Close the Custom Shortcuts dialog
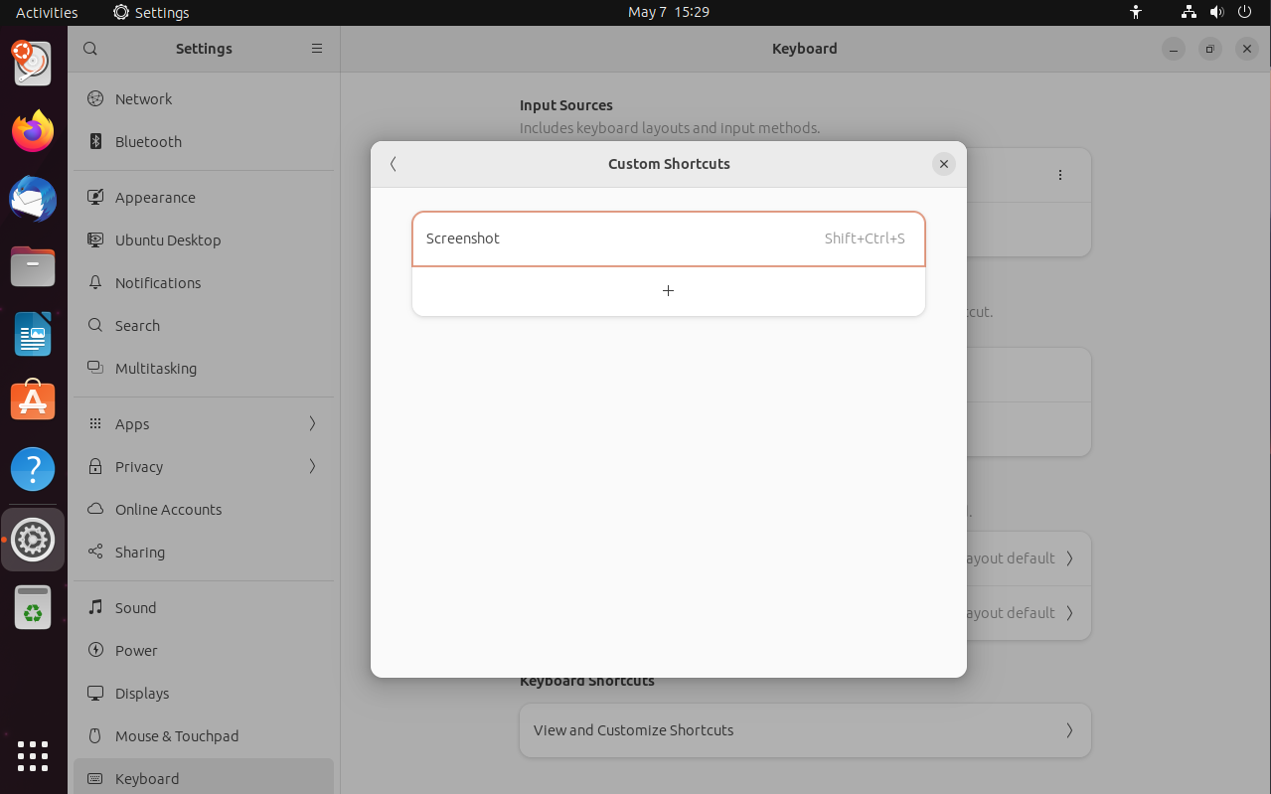This screenshot has width=1271, height=794. click(944, 164)
